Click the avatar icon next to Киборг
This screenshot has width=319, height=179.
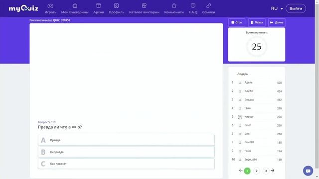coord(240,117)
